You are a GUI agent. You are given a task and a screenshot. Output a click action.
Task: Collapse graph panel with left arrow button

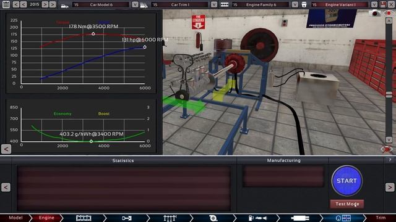(x=6, y=149)
